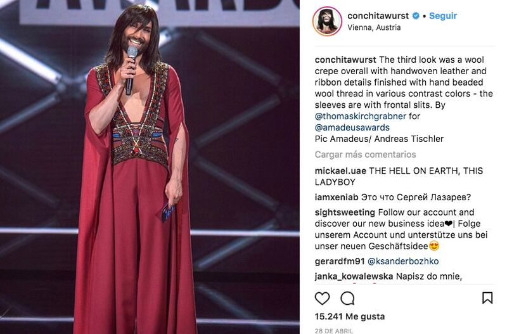Click the main post photo
This screenshot has width=507, height=334.
[150, 167]
